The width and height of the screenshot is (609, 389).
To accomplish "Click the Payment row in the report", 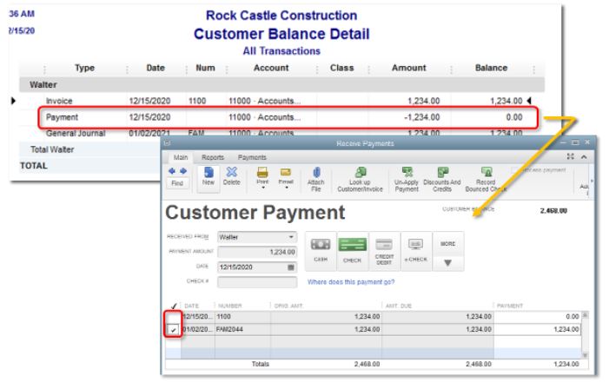I will [288, 117].
